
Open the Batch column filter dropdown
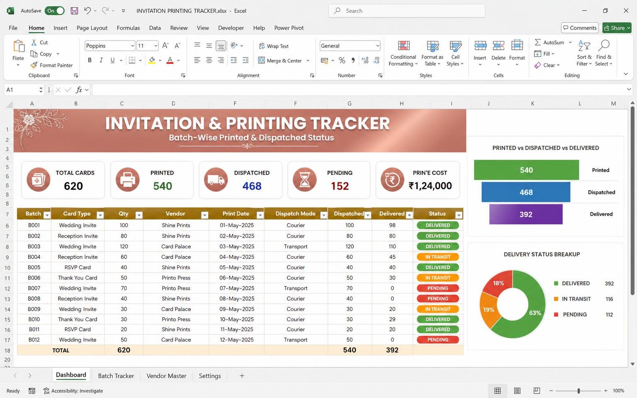[x=47, y=215]
